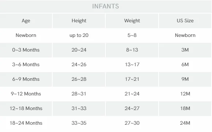Click the 3~6 Months row label
This screenshot has width=212, height=132.
point(26,64)
